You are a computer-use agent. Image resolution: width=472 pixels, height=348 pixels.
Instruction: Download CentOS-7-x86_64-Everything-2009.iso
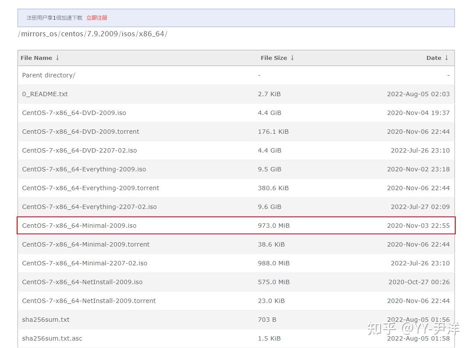[x=84, y=169]
